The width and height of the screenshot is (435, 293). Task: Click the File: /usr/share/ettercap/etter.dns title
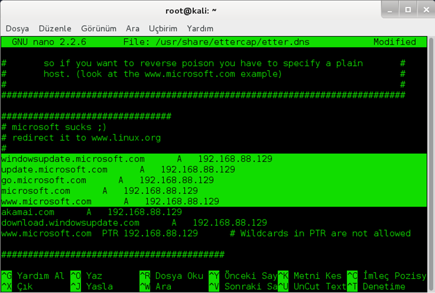point(216,42)
